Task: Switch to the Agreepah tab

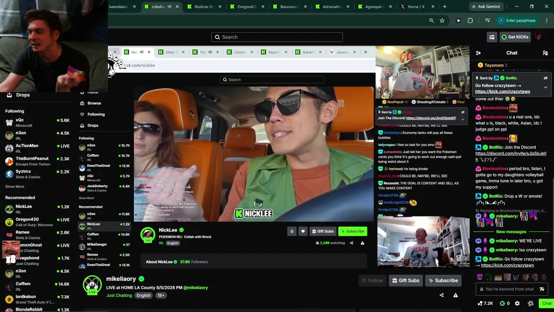Action: (x=374, y=6)
